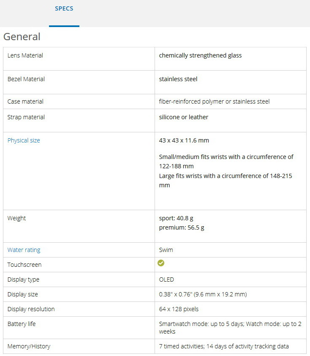Viewport: 310px width, 356px height.
Task: Select the Weight row label
Action: click(x=16, y=218)
